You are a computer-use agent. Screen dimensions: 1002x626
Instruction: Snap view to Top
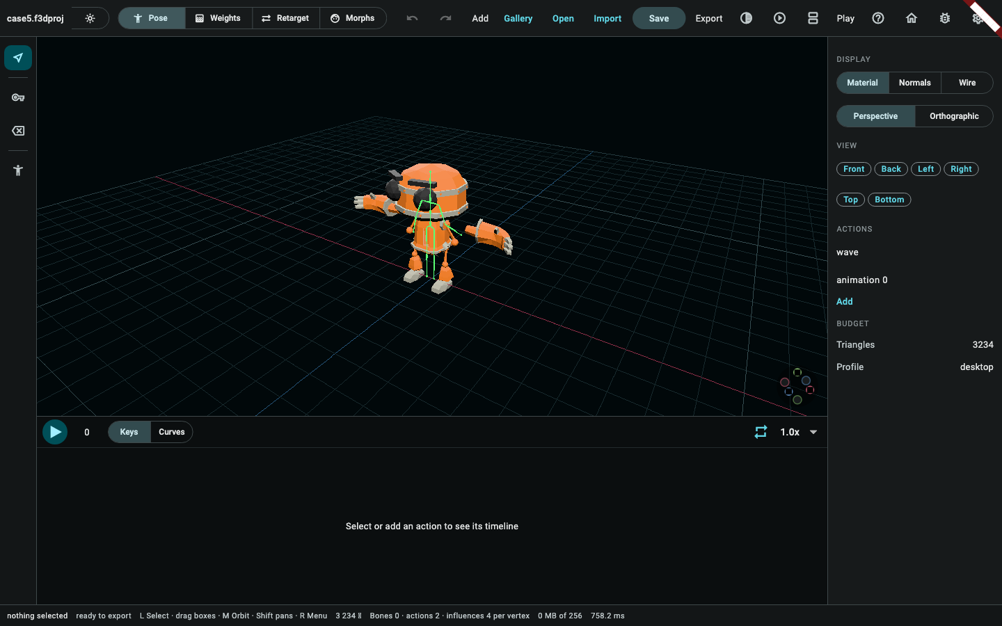[850, 200]
